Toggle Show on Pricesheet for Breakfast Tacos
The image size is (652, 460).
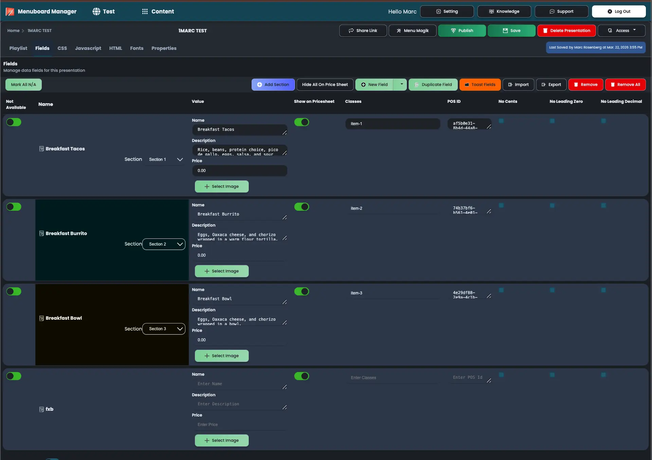[302, 122]
